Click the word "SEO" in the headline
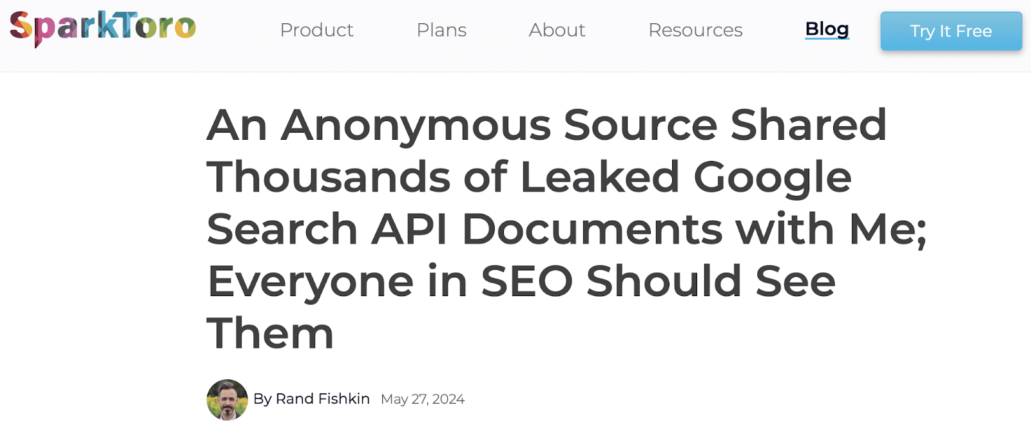 pyautogui.click(x=526, y=281)
